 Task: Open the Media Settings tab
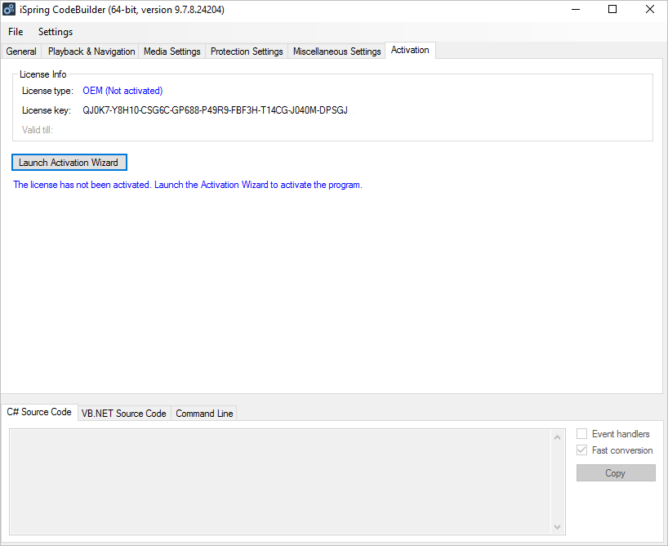tap(172, 51)
